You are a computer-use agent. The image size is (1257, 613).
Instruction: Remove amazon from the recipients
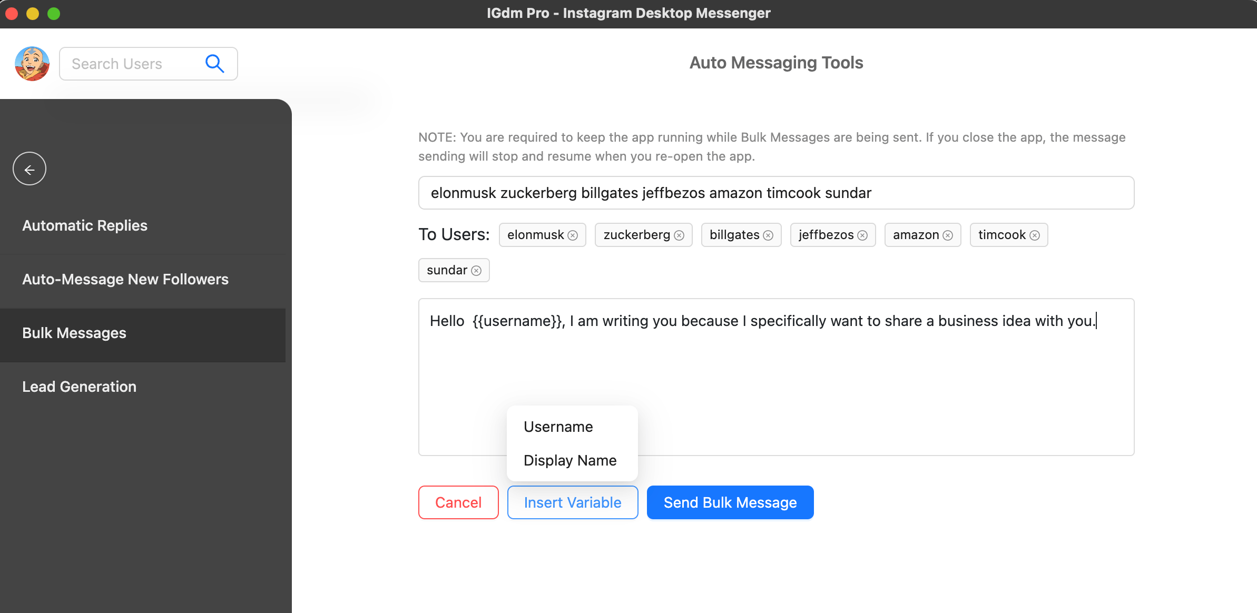pos(948,235)
